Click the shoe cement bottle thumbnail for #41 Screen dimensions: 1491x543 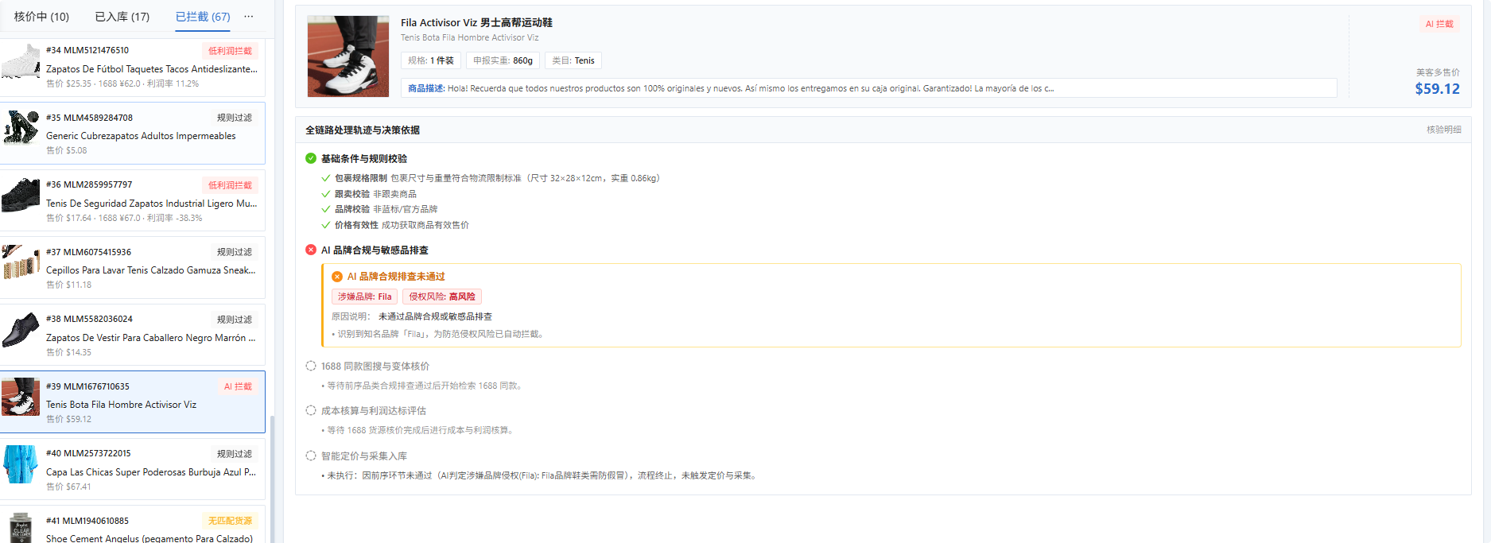pyautogui.click(x=21, y=528)
